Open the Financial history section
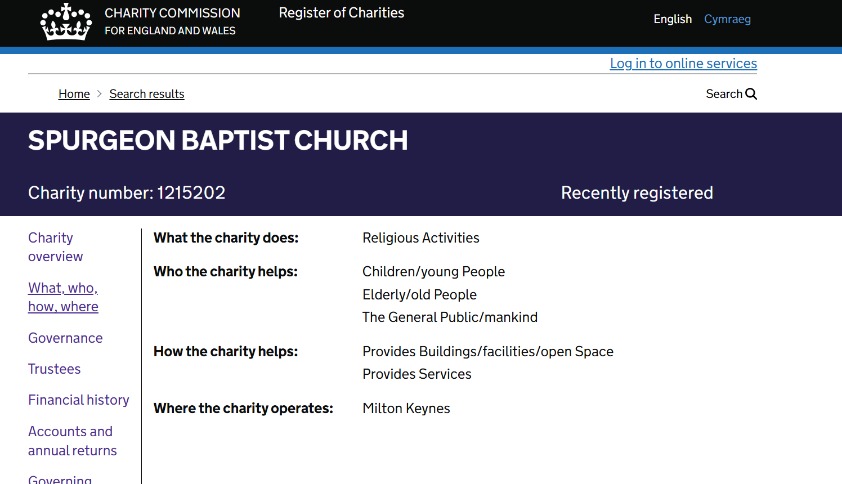The width and height of the screenshot is (842, 484). coord(79,400)
